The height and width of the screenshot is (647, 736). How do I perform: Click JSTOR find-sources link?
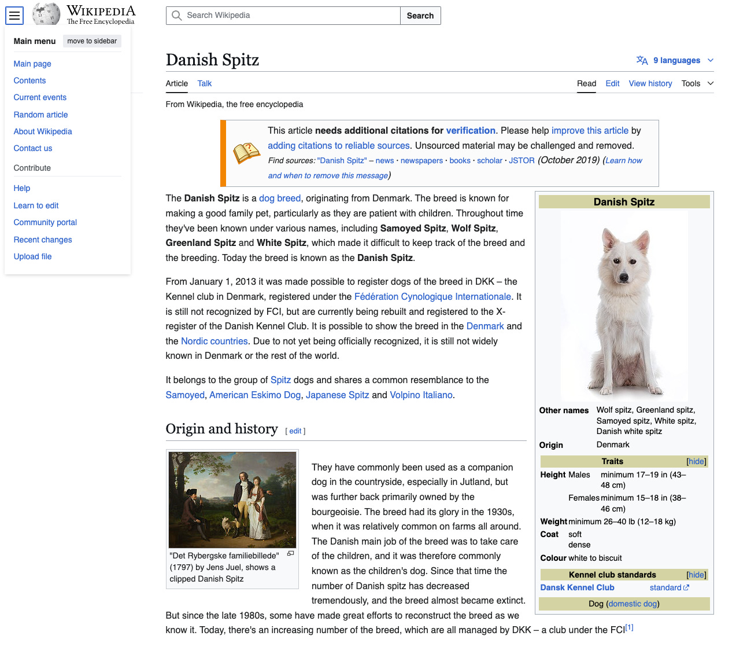coord(522,161)
